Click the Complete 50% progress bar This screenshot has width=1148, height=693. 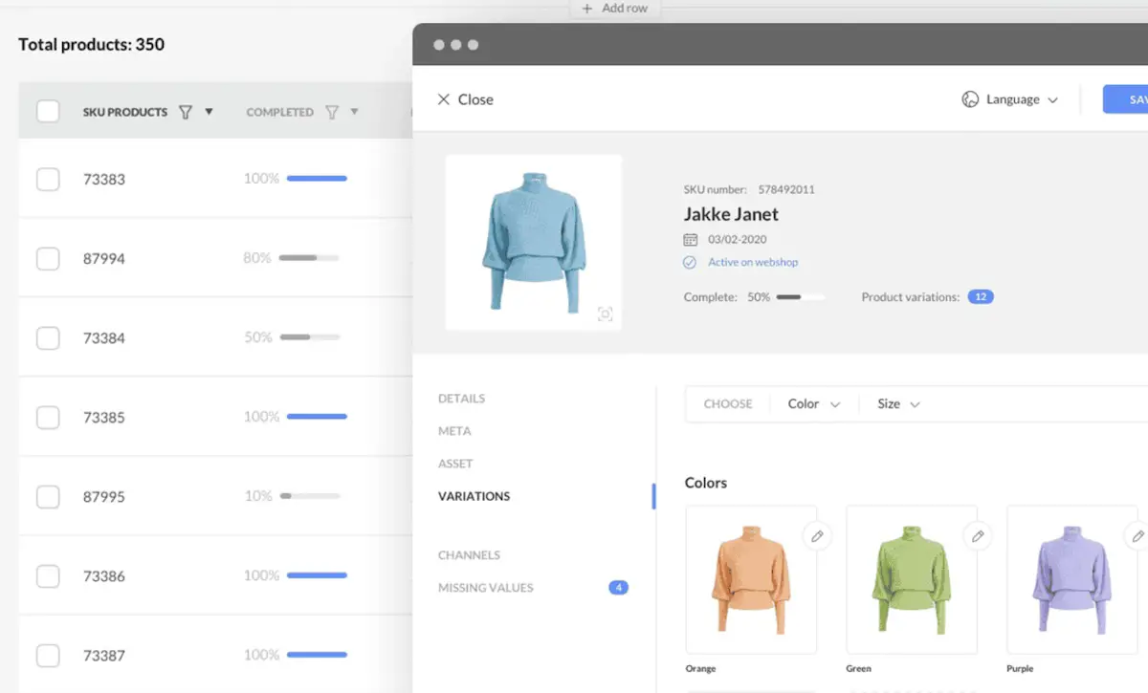click(800, 297)
